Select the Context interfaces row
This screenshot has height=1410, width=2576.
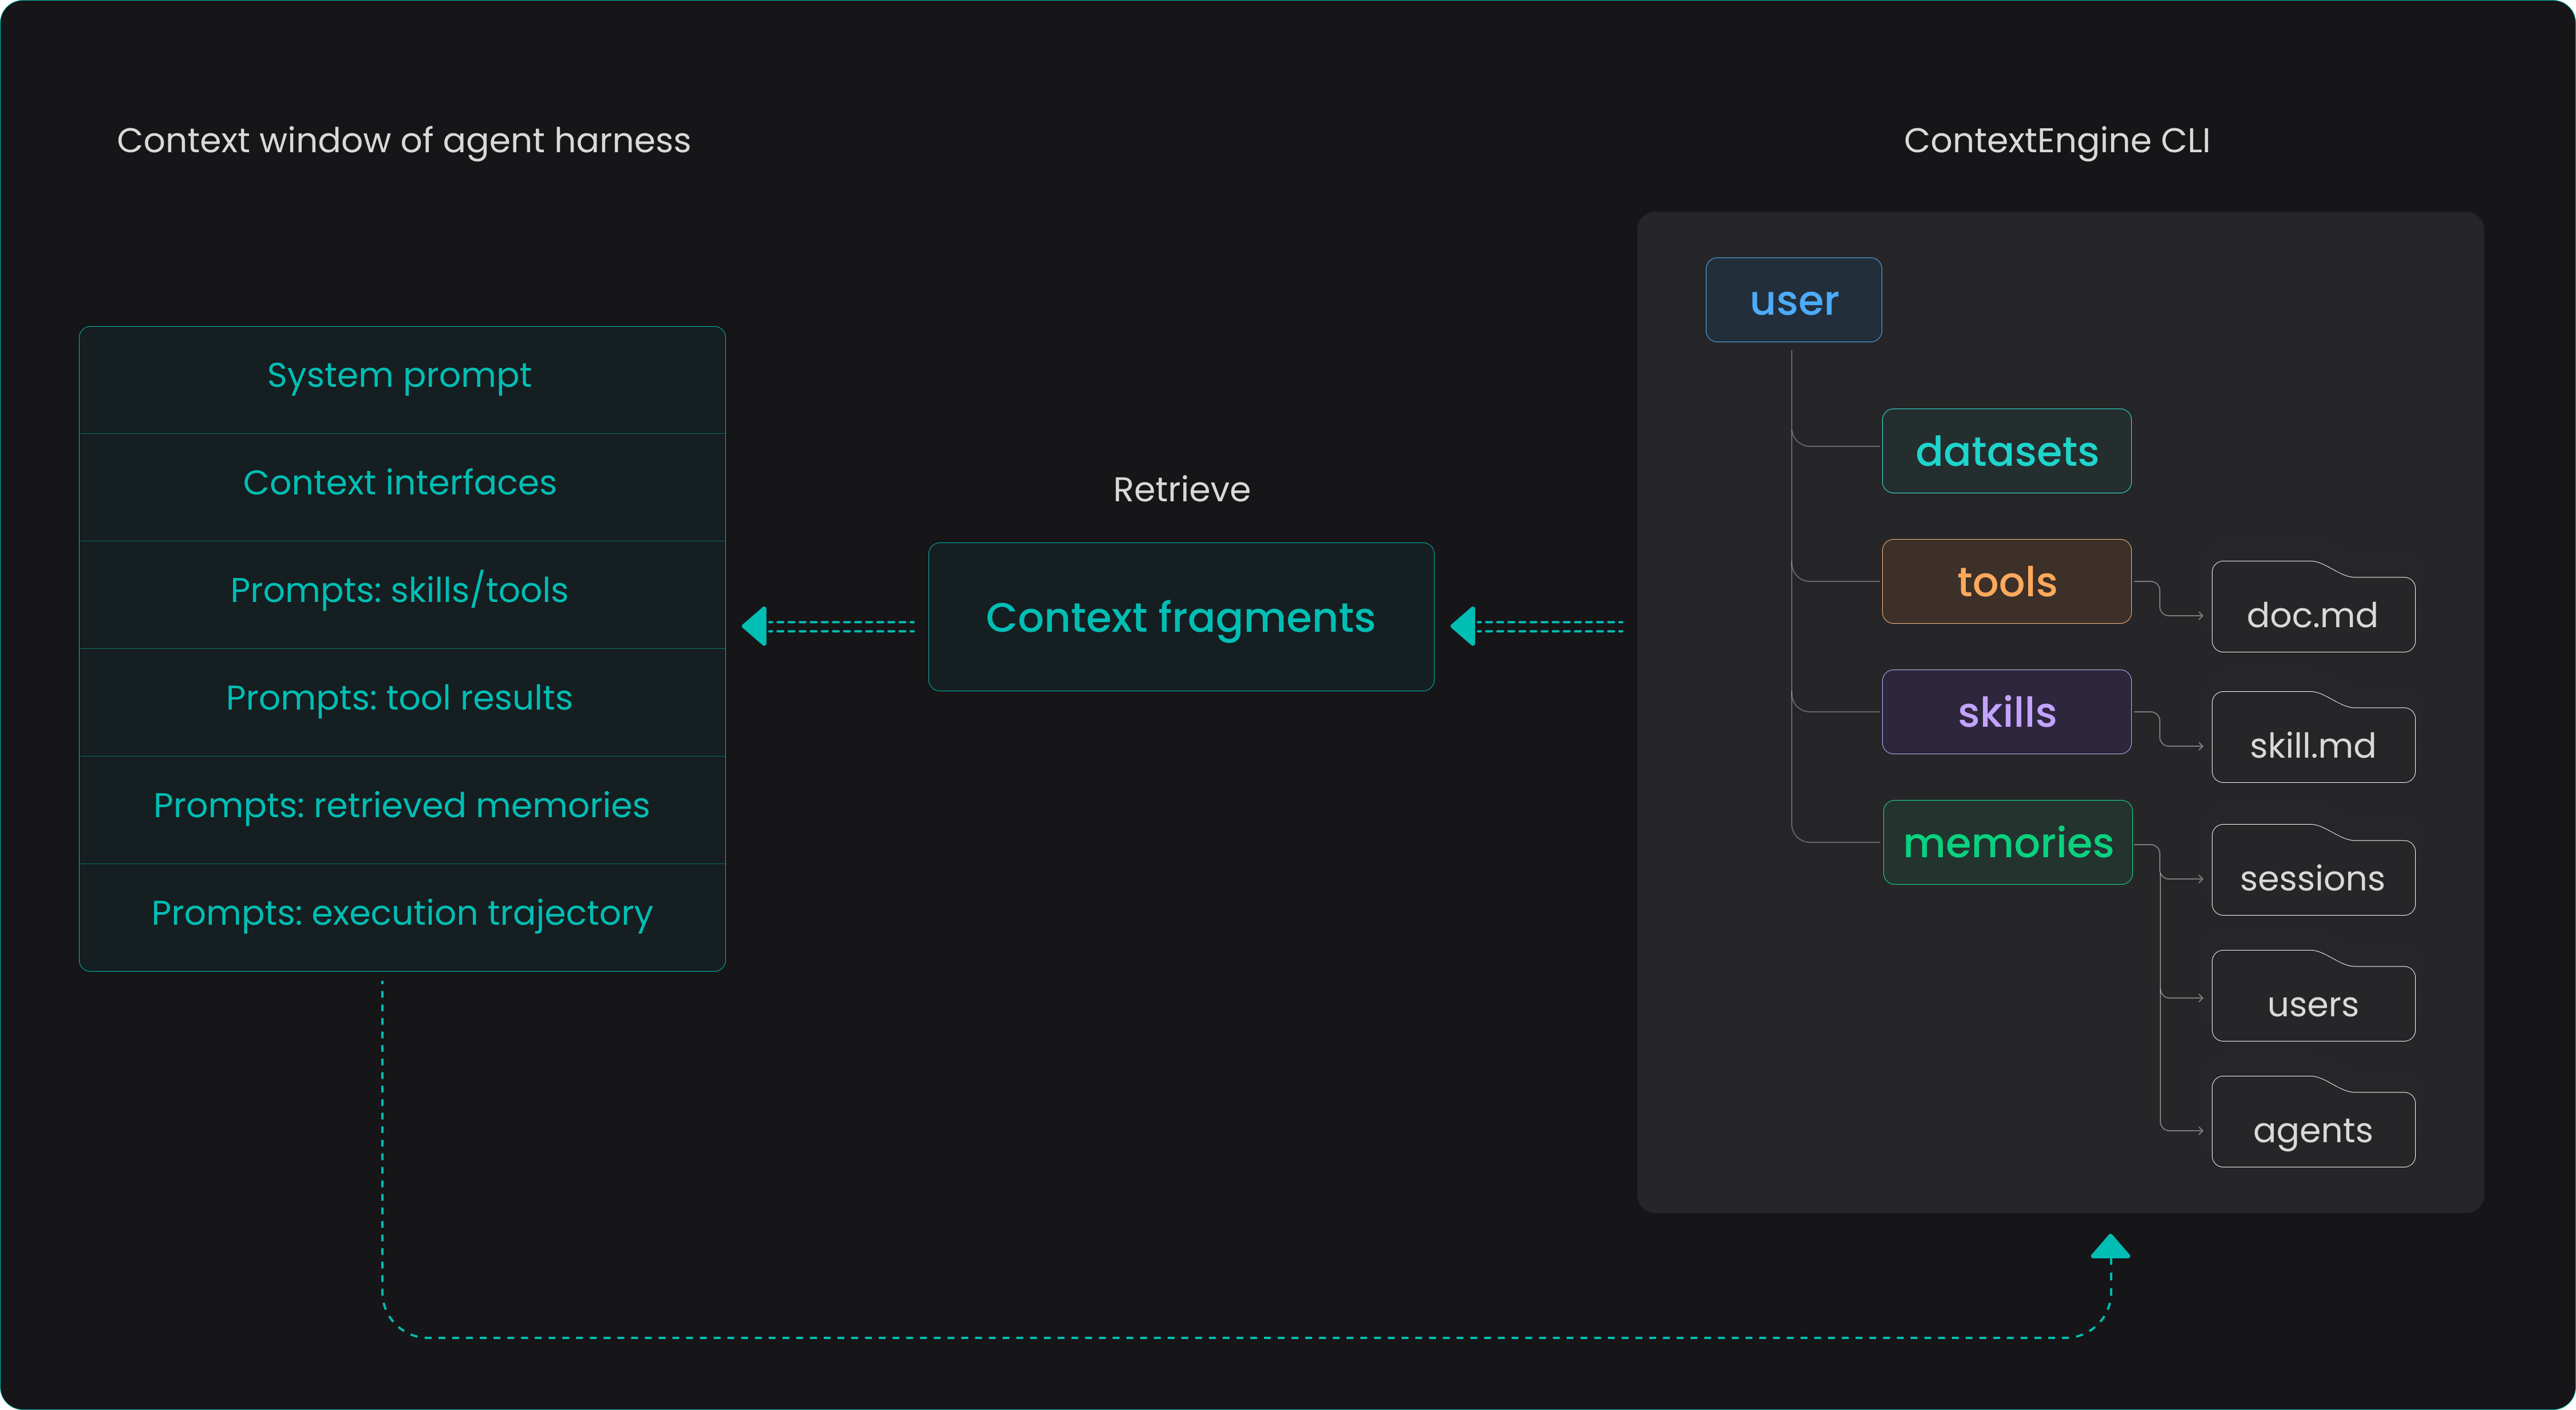pyautogui.click(x=401, y=485)
